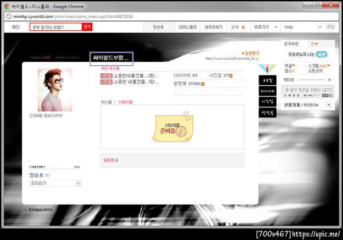Collapse the HISTORY up arrow
343x240 pixels.
click(x=78, y=167)
